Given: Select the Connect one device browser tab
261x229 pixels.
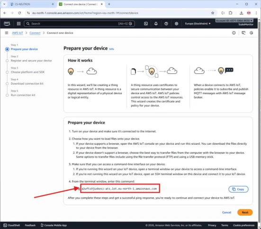Looking at the screenshot, I should pos(81,4).
